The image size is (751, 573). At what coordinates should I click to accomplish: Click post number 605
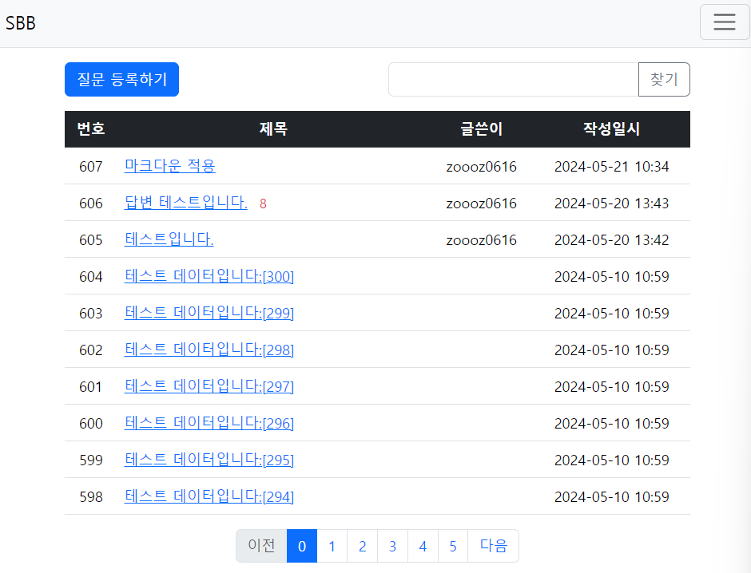pyautogui.click(x=91, y=240)
